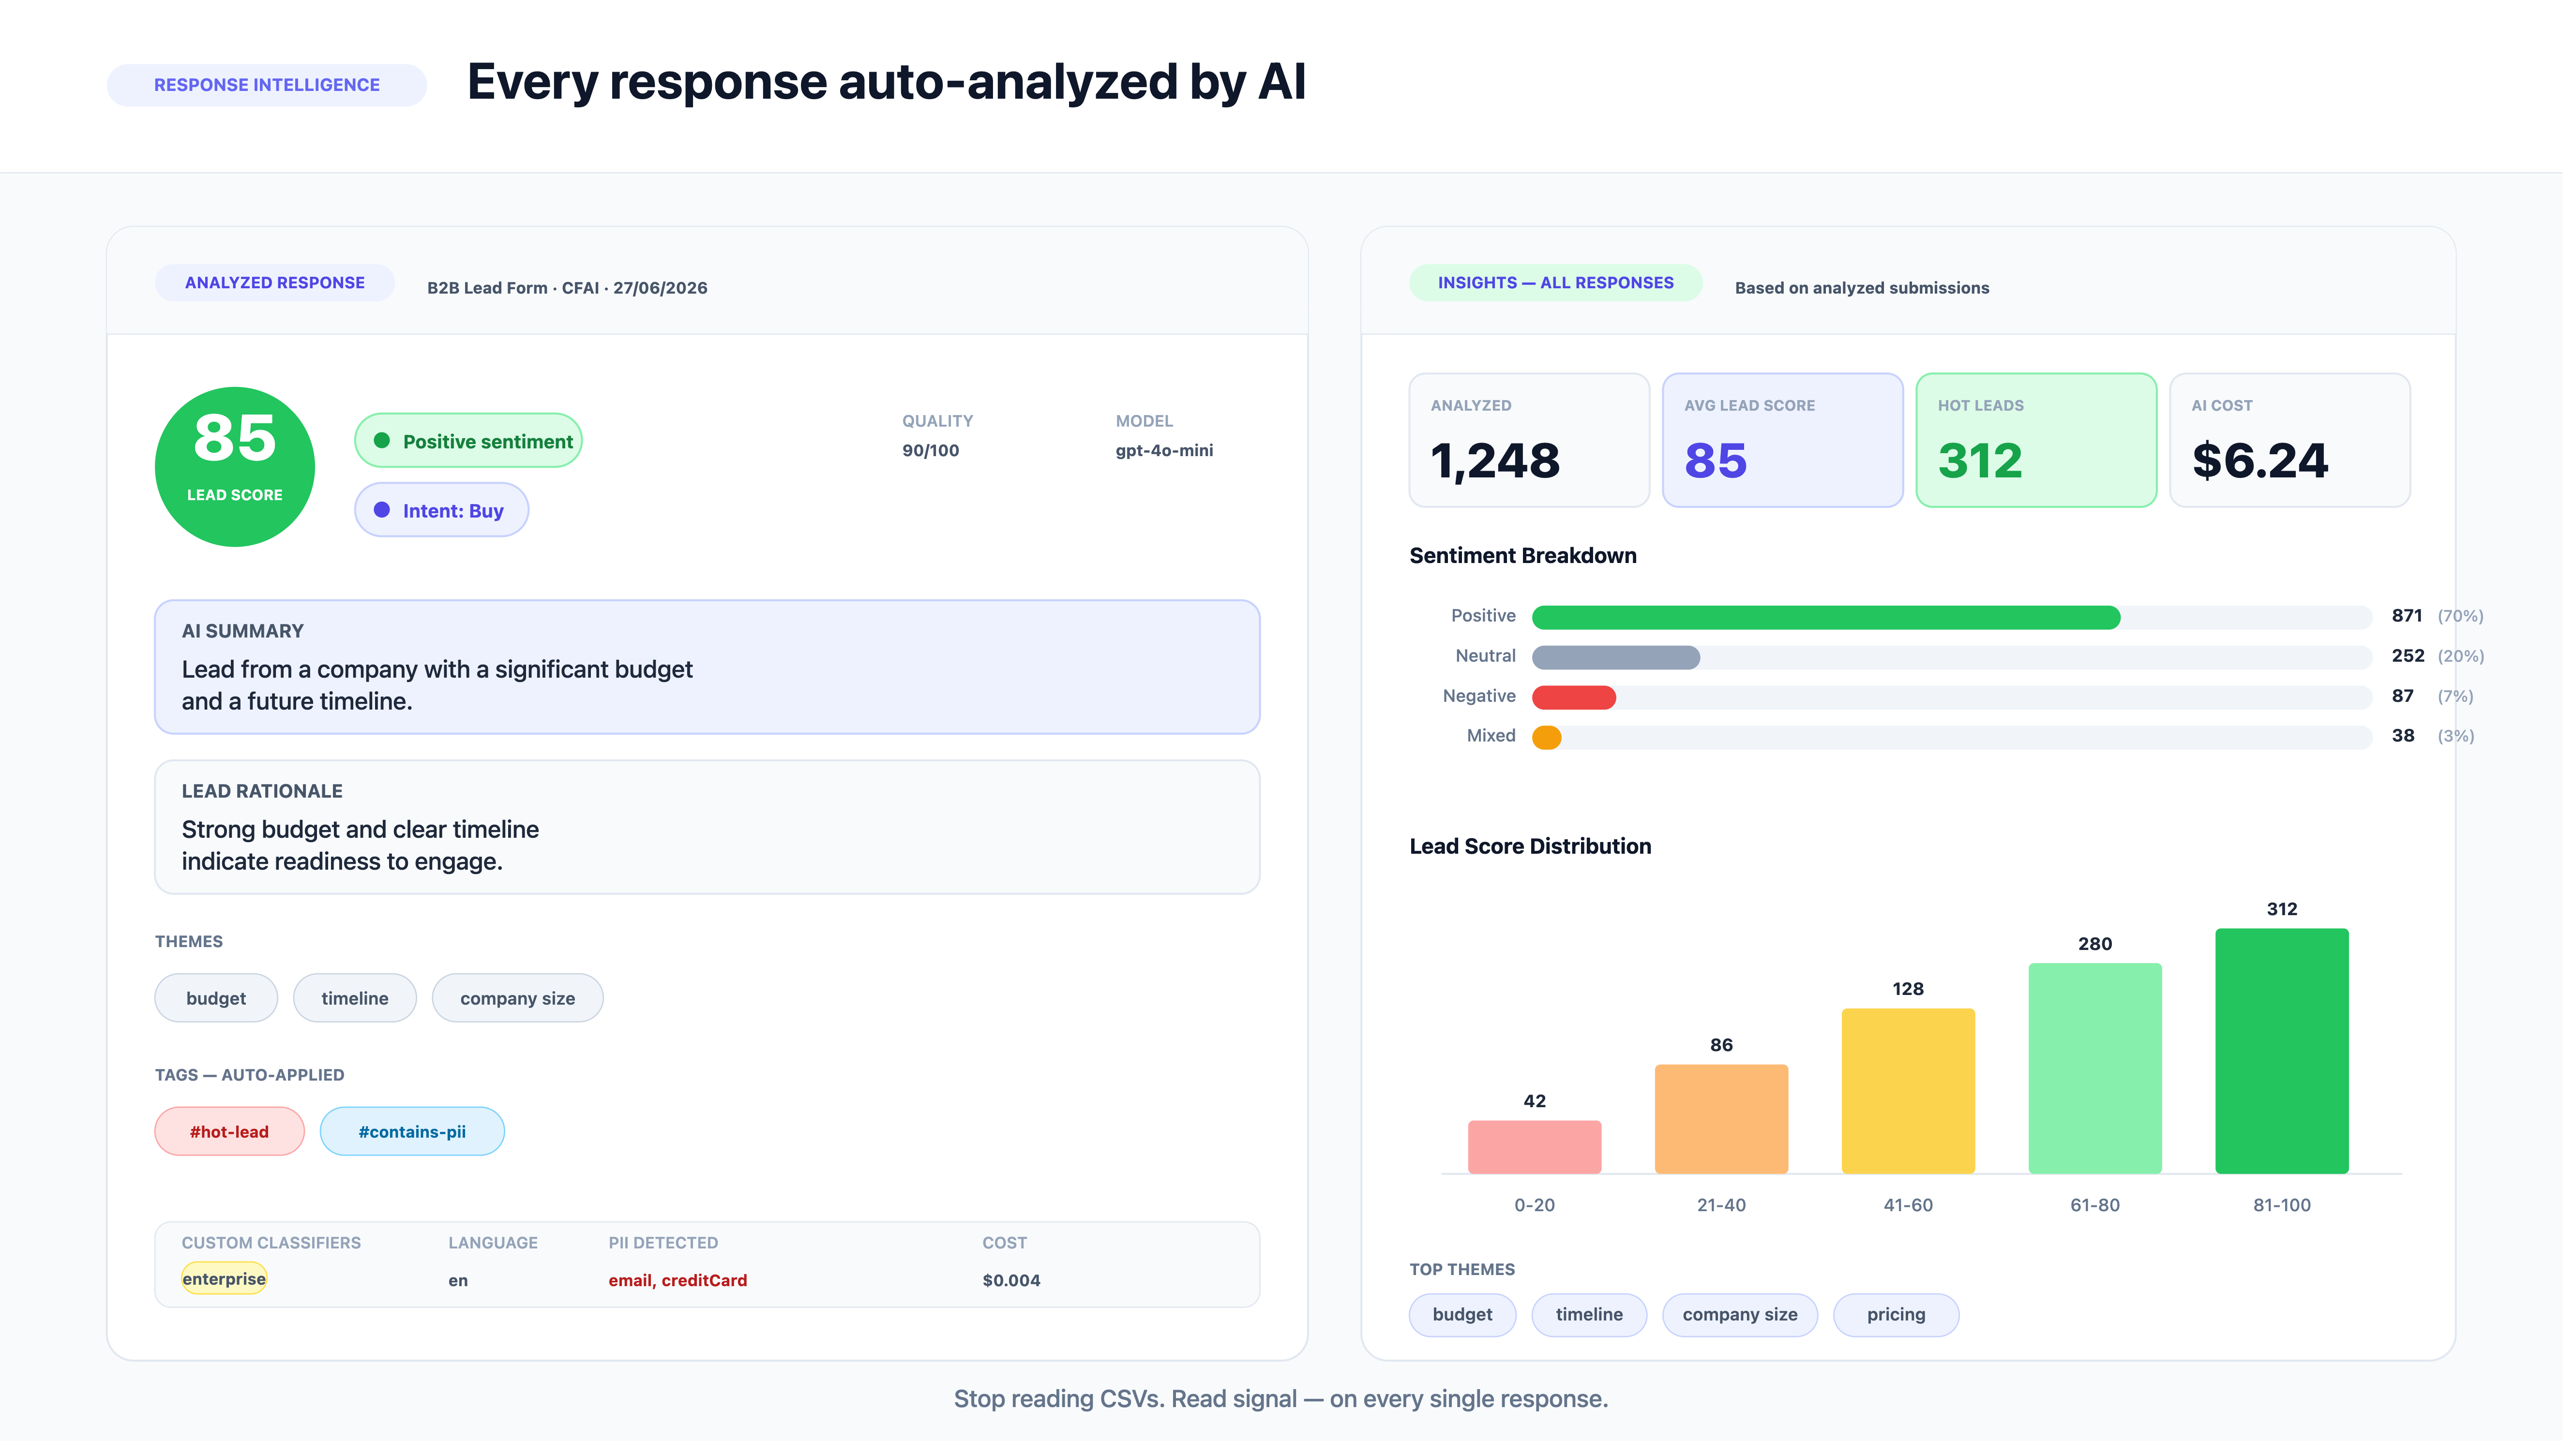Click the RESPONSE INTELLIGENCE badge

[x=268, y=86]
